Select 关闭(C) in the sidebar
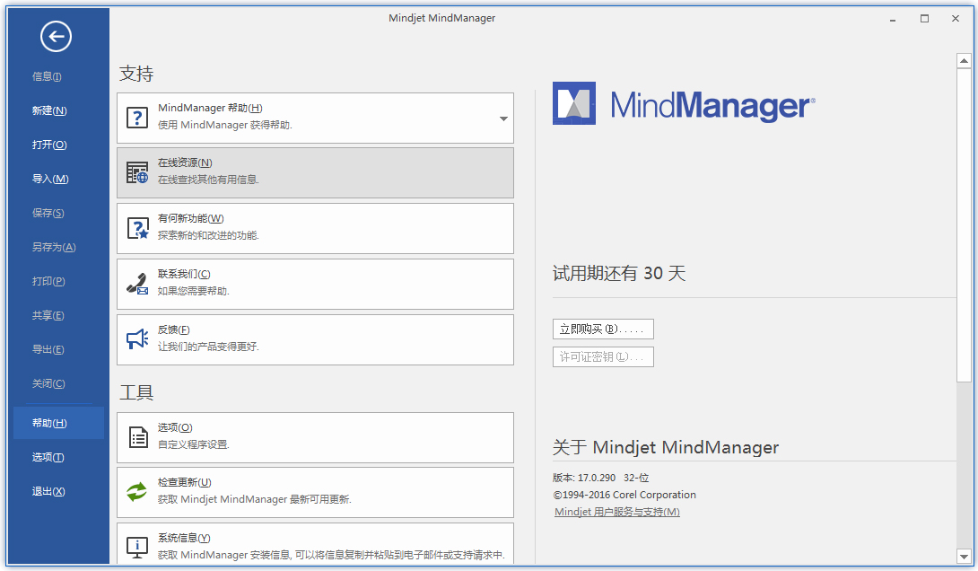This screenshot has height=571, width=978. (48, 383)
